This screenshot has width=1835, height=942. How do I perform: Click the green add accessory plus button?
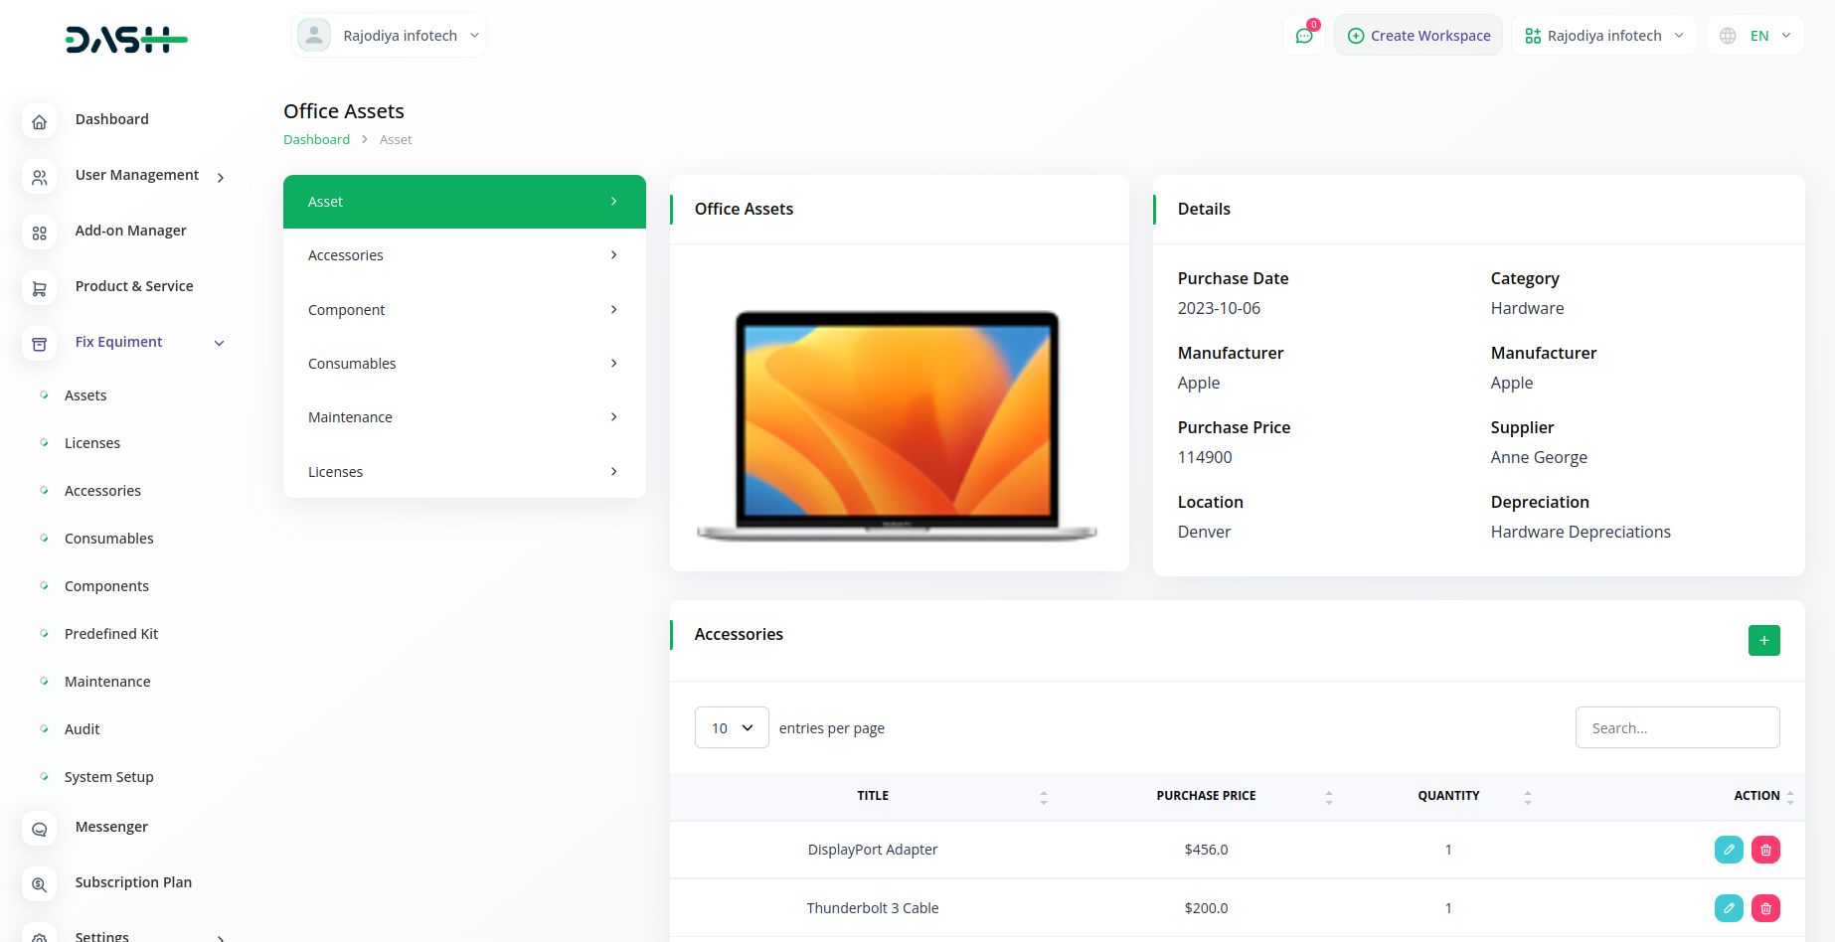(1763, 640)
